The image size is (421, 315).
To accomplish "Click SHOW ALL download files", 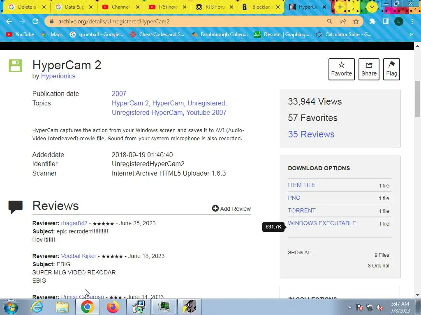I will pos(301,253).
